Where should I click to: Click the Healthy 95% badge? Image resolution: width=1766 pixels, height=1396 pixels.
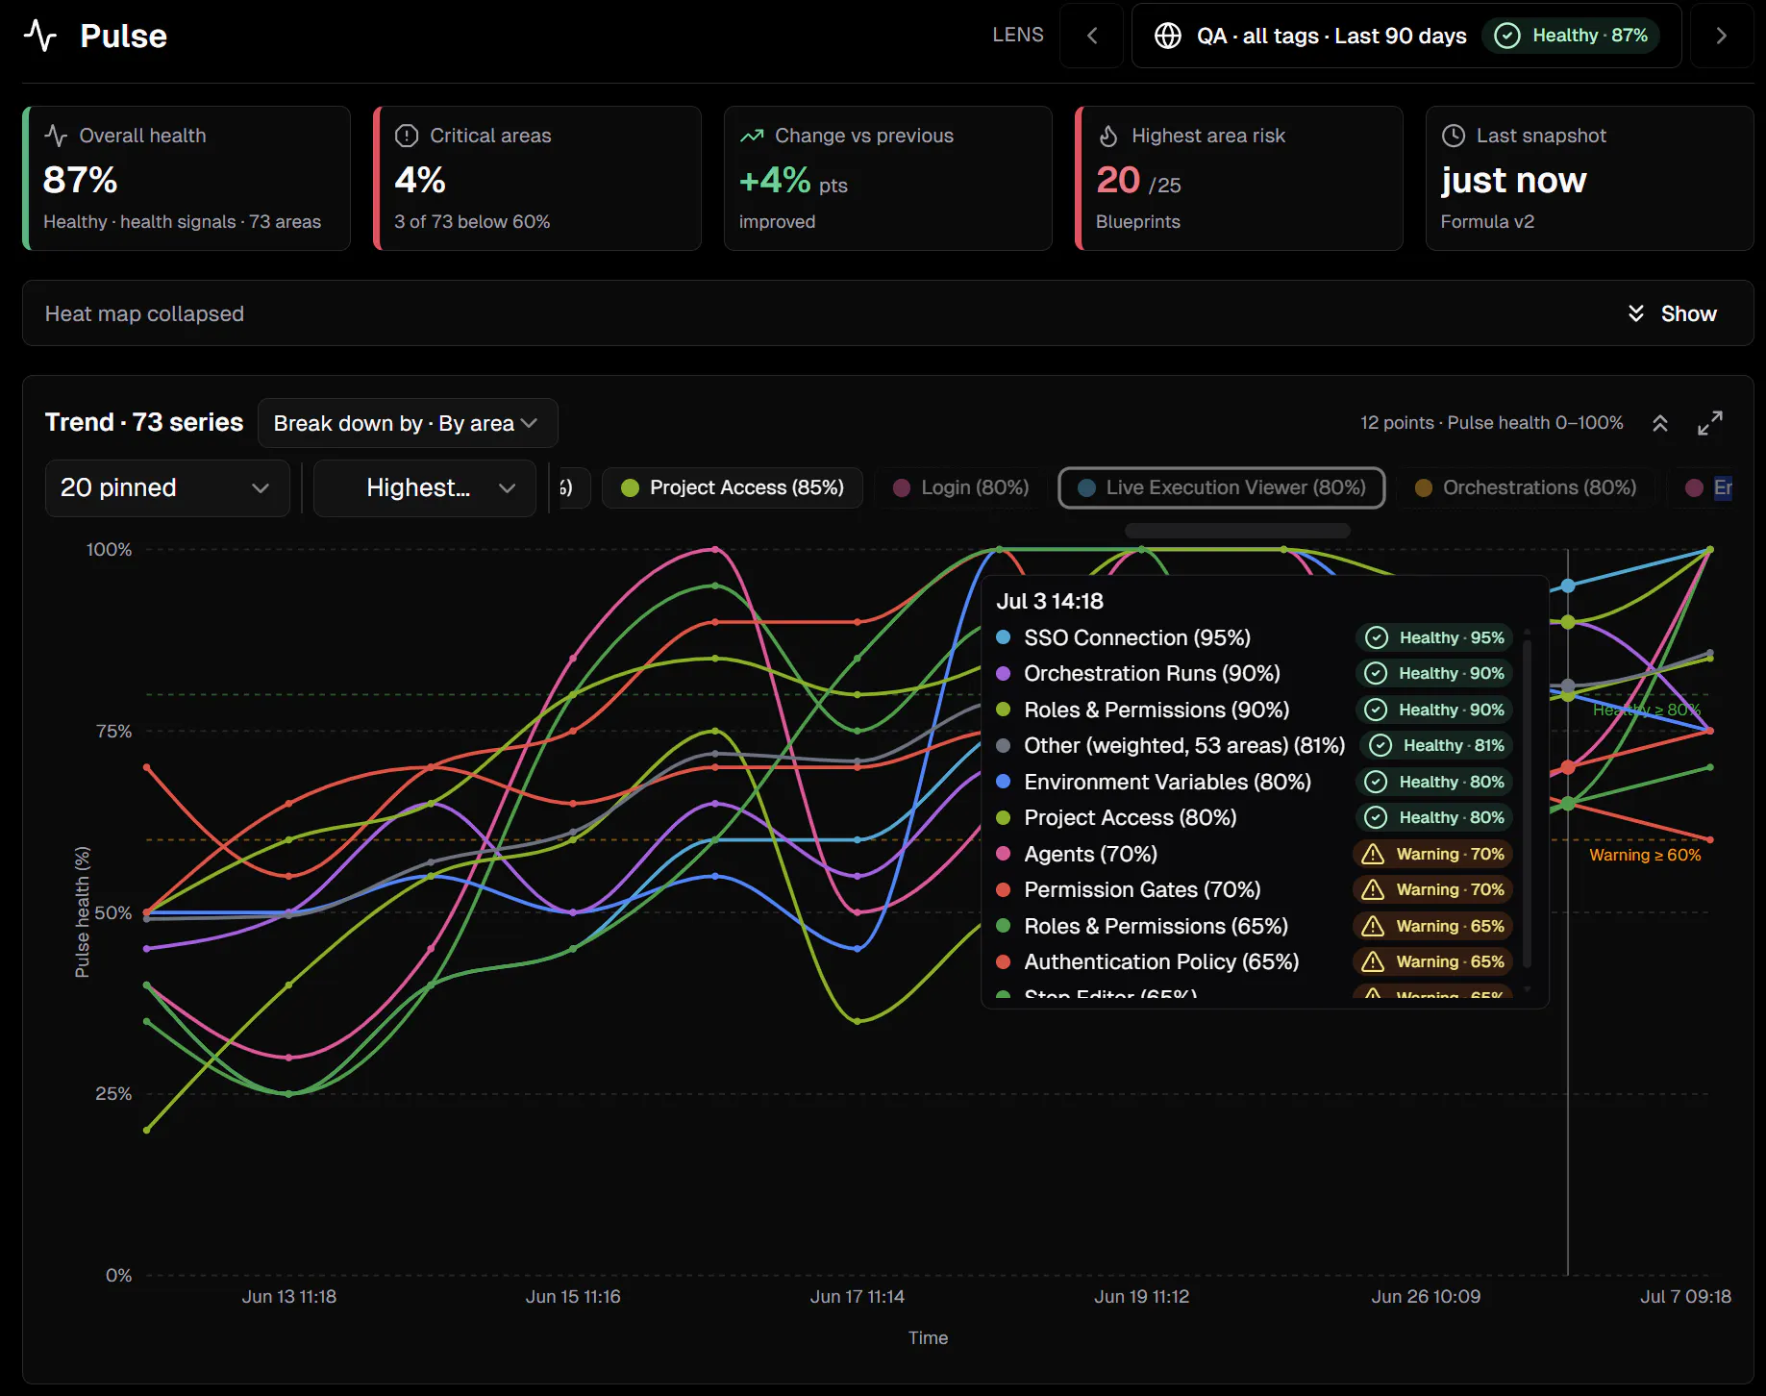click(x=1435, y=637)
